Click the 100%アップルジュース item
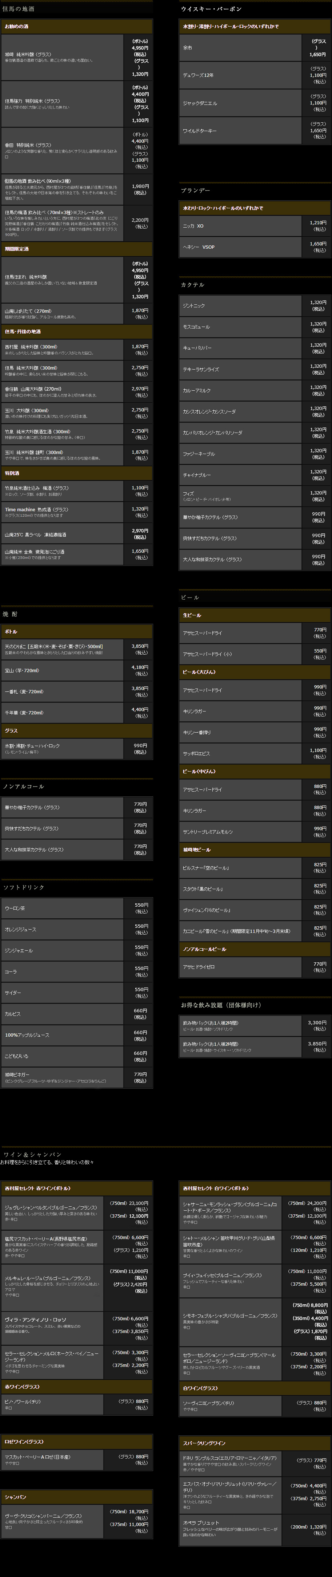This screenshot has height=1577, width=332. 77,1035
